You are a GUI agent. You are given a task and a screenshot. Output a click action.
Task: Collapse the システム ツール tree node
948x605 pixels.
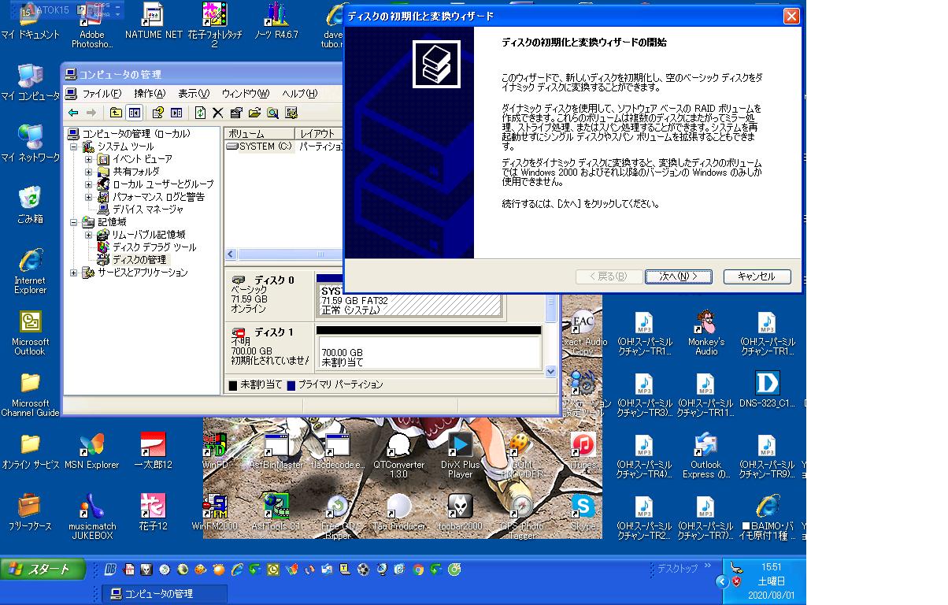pos(75,147)
